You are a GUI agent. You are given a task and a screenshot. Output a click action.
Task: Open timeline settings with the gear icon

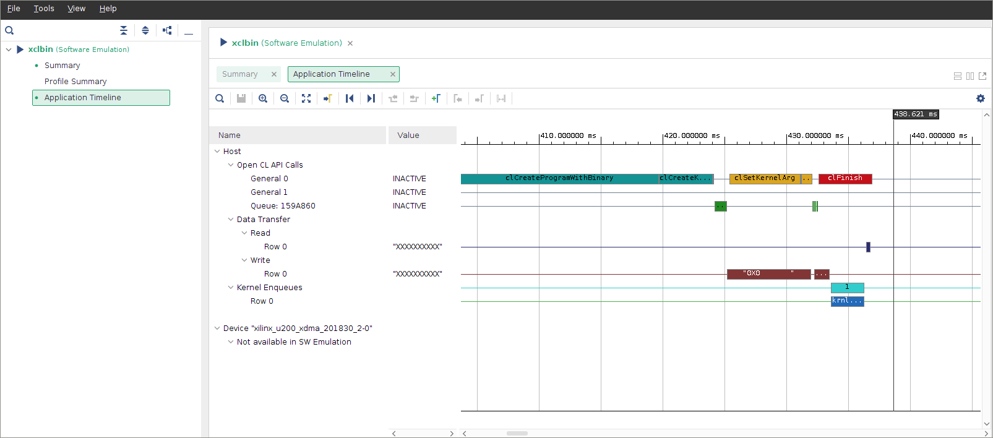point(981,98)
